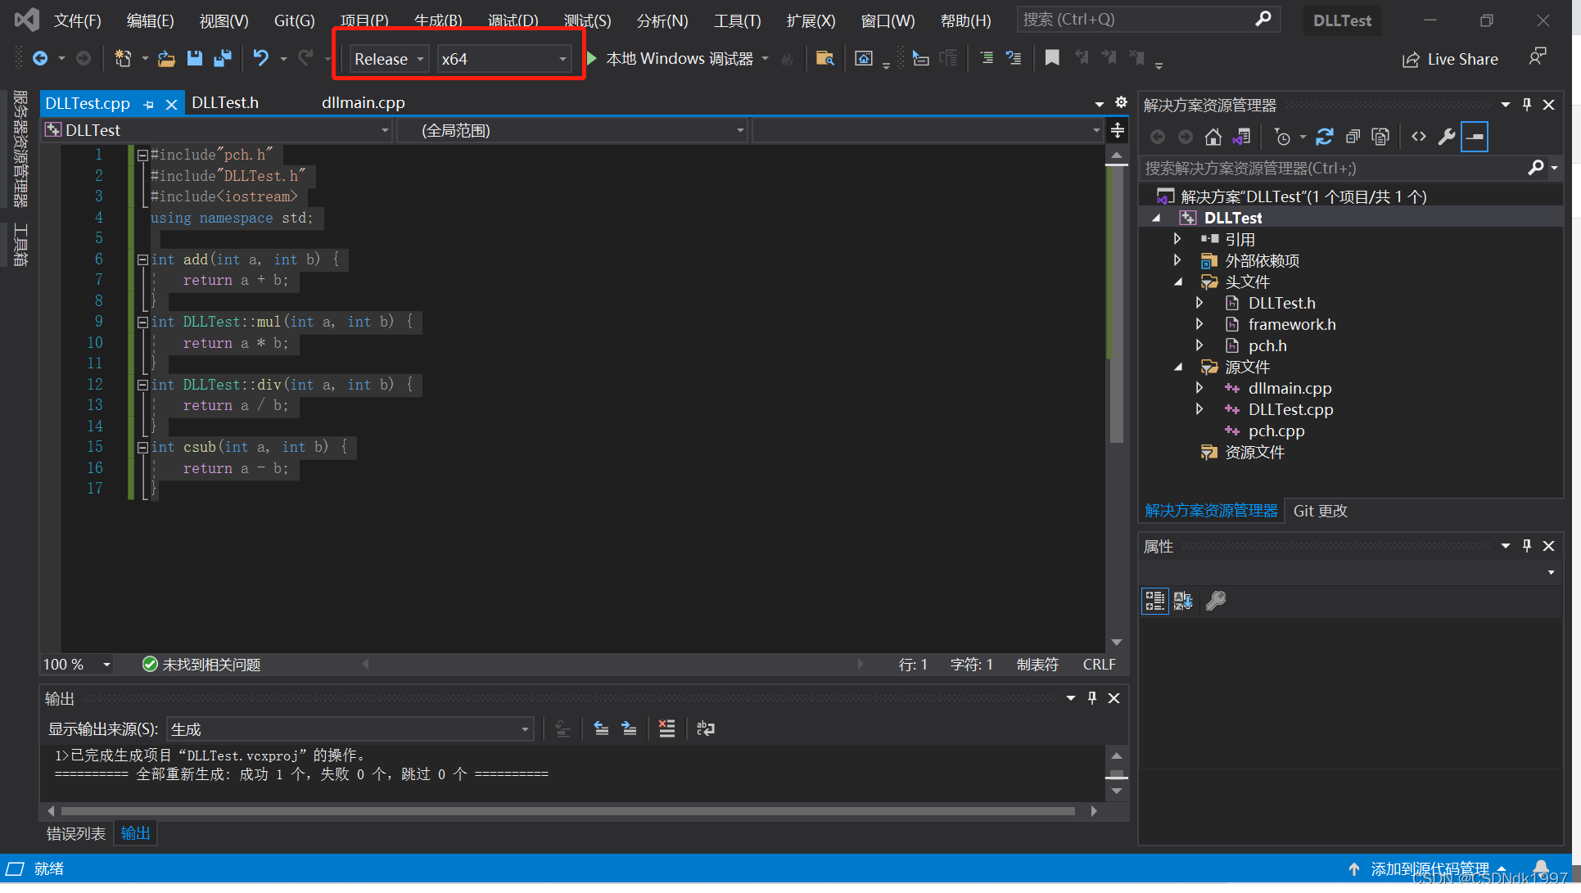
Task: Click the output panel horizontal scrollbar
Action: pos(567,810)
